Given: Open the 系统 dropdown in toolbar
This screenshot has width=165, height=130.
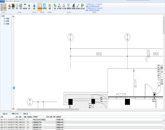Looking at the screenshot, I should (55, 7).
